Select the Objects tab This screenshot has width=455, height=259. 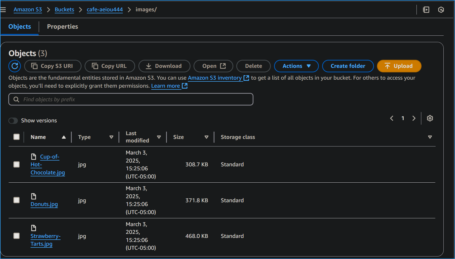20,26
